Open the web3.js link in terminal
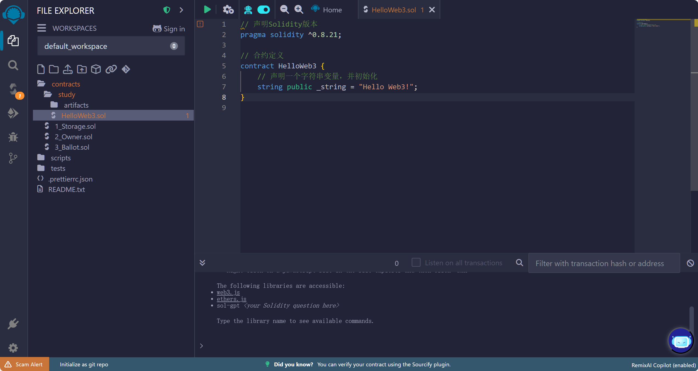The width and height of the screenshot is (698, 371). coord(228,292)
